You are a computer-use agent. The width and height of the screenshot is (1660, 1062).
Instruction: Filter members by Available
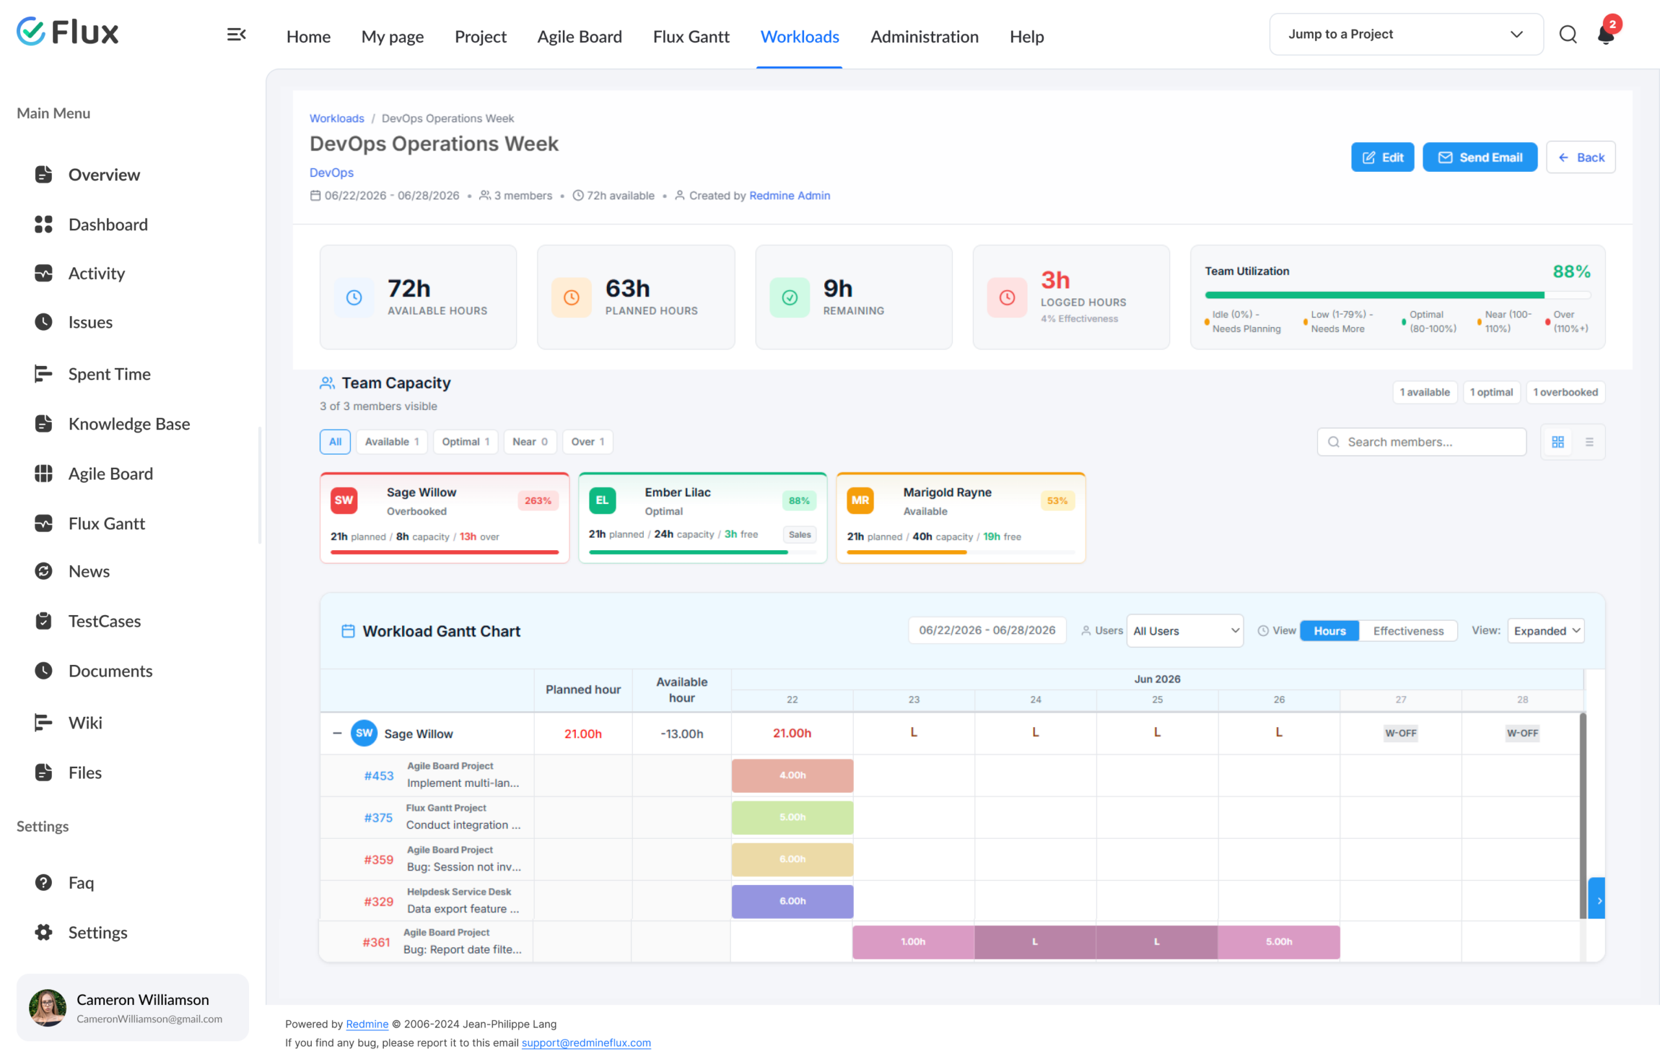coord(392,441)
